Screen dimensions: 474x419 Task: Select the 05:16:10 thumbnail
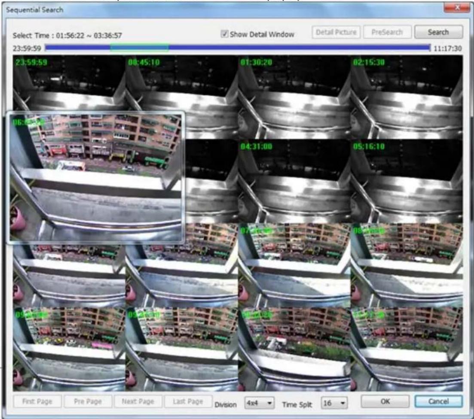(407, 181)
